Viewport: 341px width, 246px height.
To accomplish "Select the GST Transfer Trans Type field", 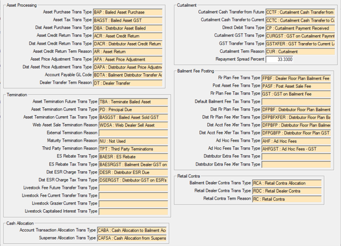I will coord(300,44).
